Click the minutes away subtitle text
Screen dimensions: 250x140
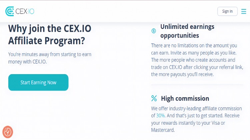tap(50, 58)
